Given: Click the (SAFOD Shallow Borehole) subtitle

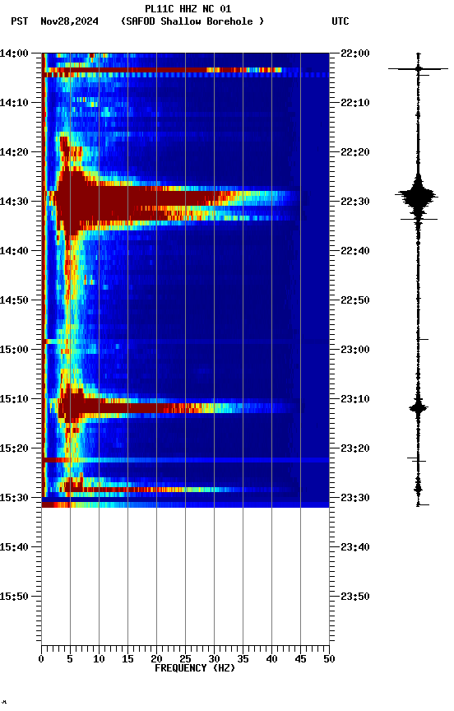Looking at the screenshot, I should [192, 21].
